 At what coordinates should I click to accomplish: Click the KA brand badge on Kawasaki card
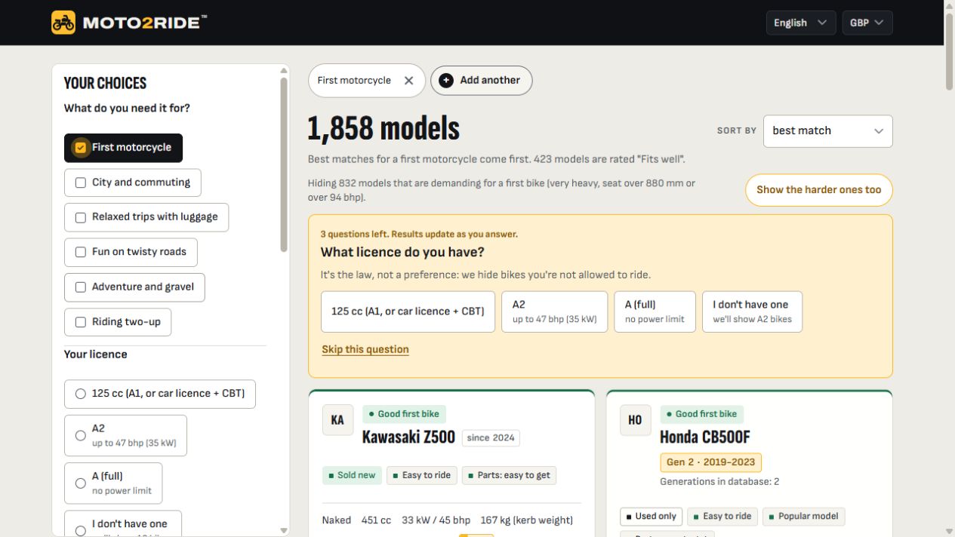[x=337, y=420]
